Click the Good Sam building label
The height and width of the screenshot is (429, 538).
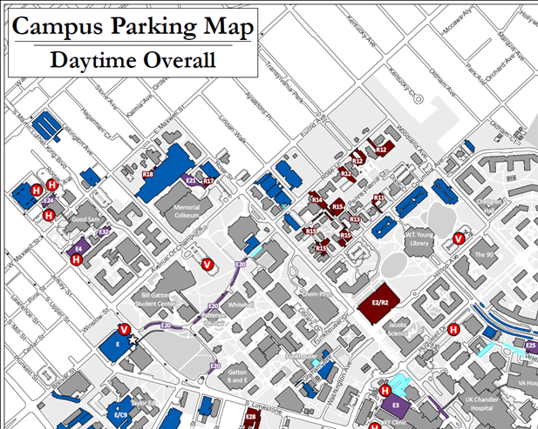pyautogui.click(x=85, y=219)
